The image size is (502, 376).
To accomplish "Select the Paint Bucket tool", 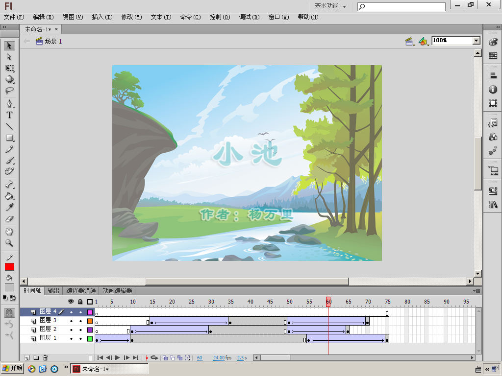I will (9, 196).
